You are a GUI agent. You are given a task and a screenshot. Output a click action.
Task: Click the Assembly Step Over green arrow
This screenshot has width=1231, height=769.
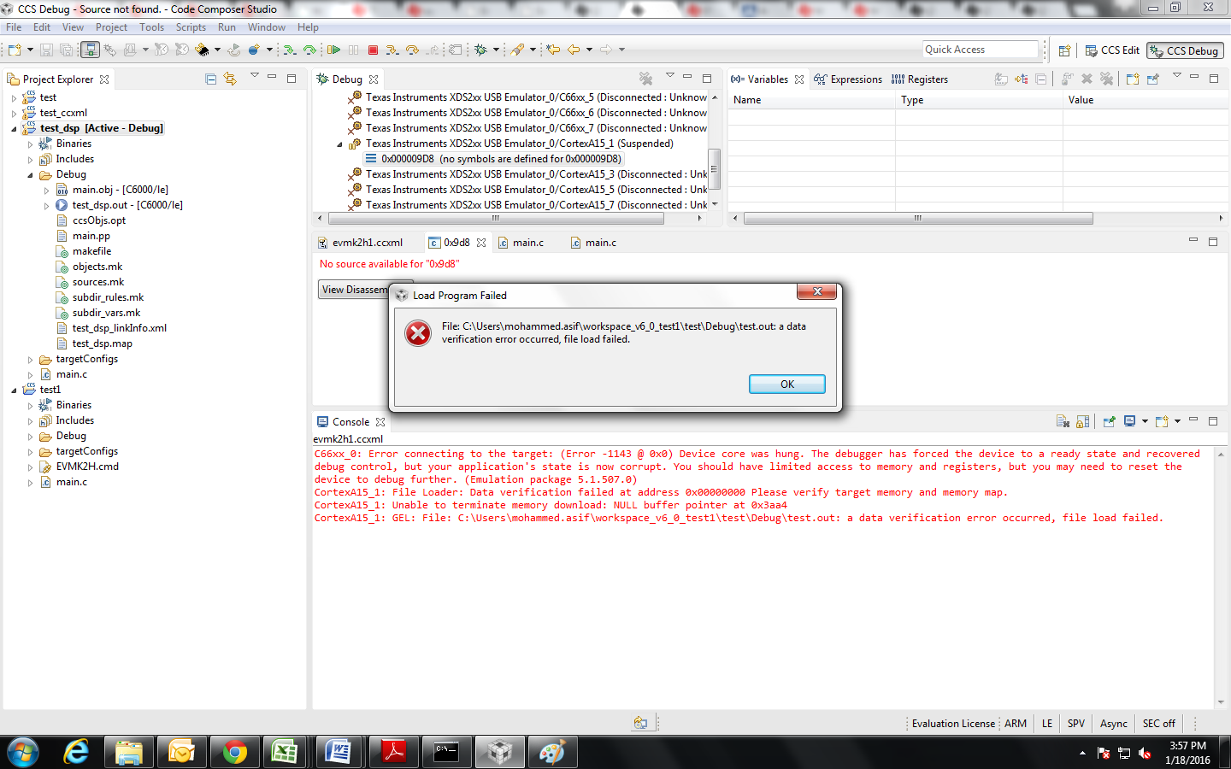[x=309, y=50]
